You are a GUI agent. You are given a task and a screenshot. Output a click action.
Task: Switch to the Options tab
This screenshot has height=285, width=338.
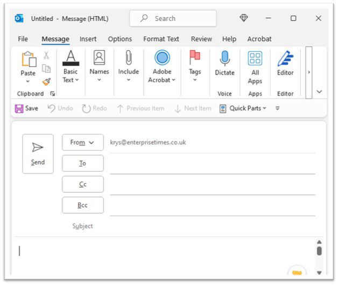pos(120,39)
